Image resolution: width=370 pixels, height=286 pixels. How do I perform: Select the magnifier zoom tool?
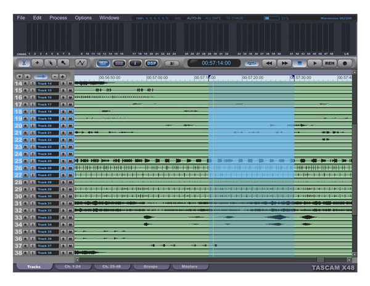(64, 63)
